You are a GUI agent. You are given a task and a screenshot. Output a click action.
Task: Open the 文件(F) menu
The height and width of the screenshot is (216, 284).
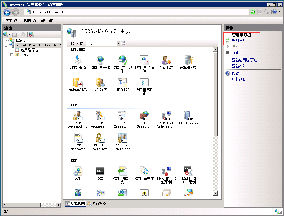point(12,21)
